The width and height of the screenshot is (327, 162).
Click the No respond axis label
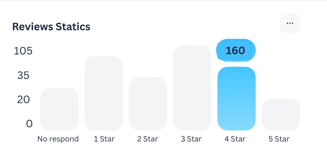58,139
